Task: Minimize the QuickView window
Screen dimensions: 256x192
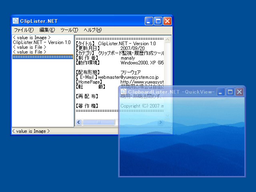Action: point(221,92)
